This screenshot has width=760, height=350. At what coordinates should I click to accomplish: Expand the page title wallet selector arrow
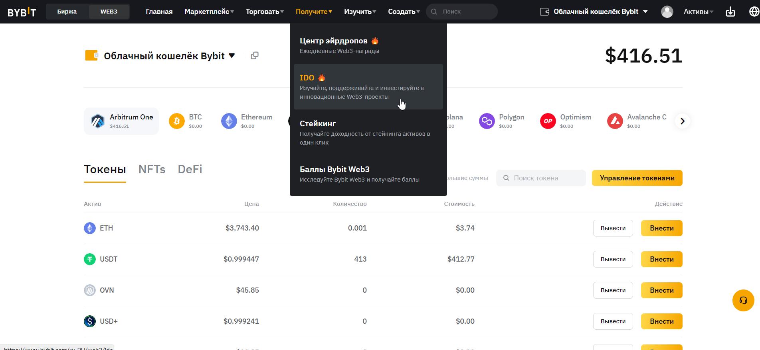(232, 56)
